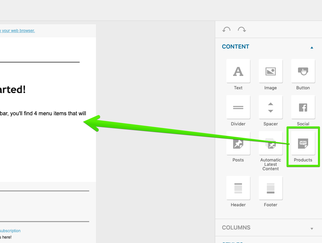
Task: Expand the COLUMNS section using its arrow
Action: tap(312, 229)
